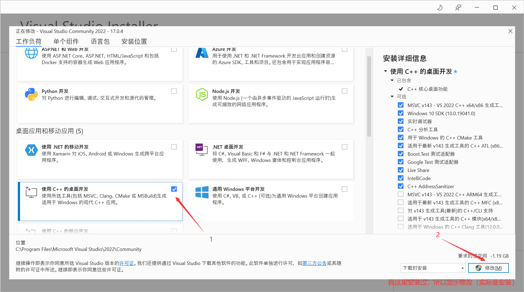Switch to the 单个组件 (Individual components) tab

click(66, 41)
